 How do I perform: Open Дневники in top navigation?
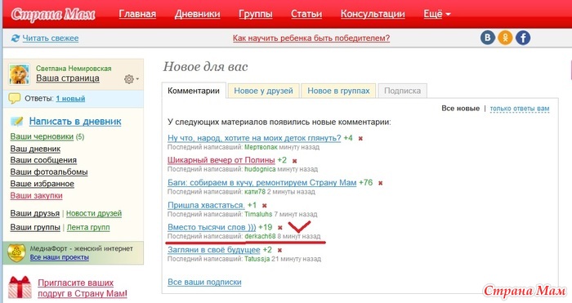click(x=198, y=14)
